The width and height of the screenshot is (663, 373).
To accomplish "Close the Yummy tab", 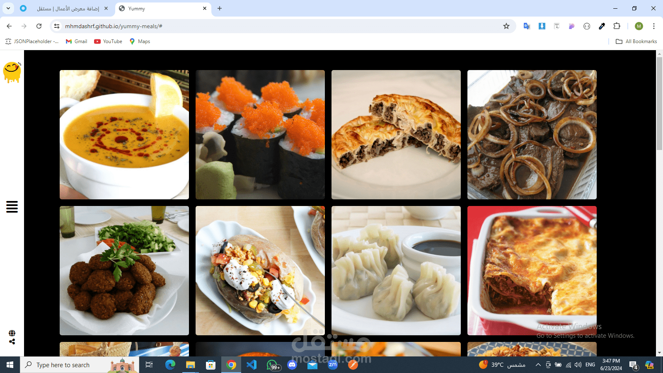I will [x=205, y=8].
